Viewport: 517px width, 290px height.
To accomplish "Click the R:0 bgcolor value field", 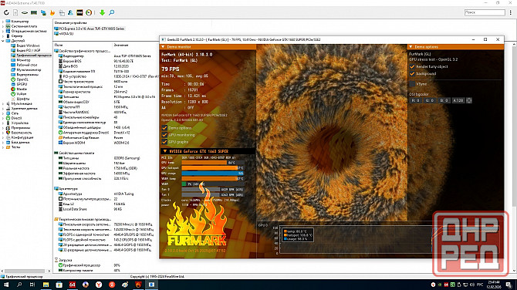I will pos(415,100).
